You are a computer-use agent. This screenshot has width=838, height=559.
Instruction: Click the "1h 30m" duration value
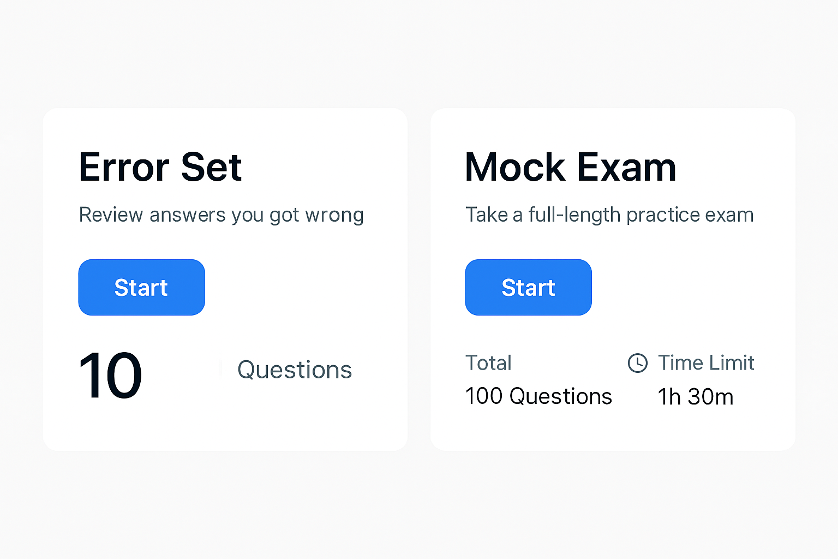tap(695, 397)
